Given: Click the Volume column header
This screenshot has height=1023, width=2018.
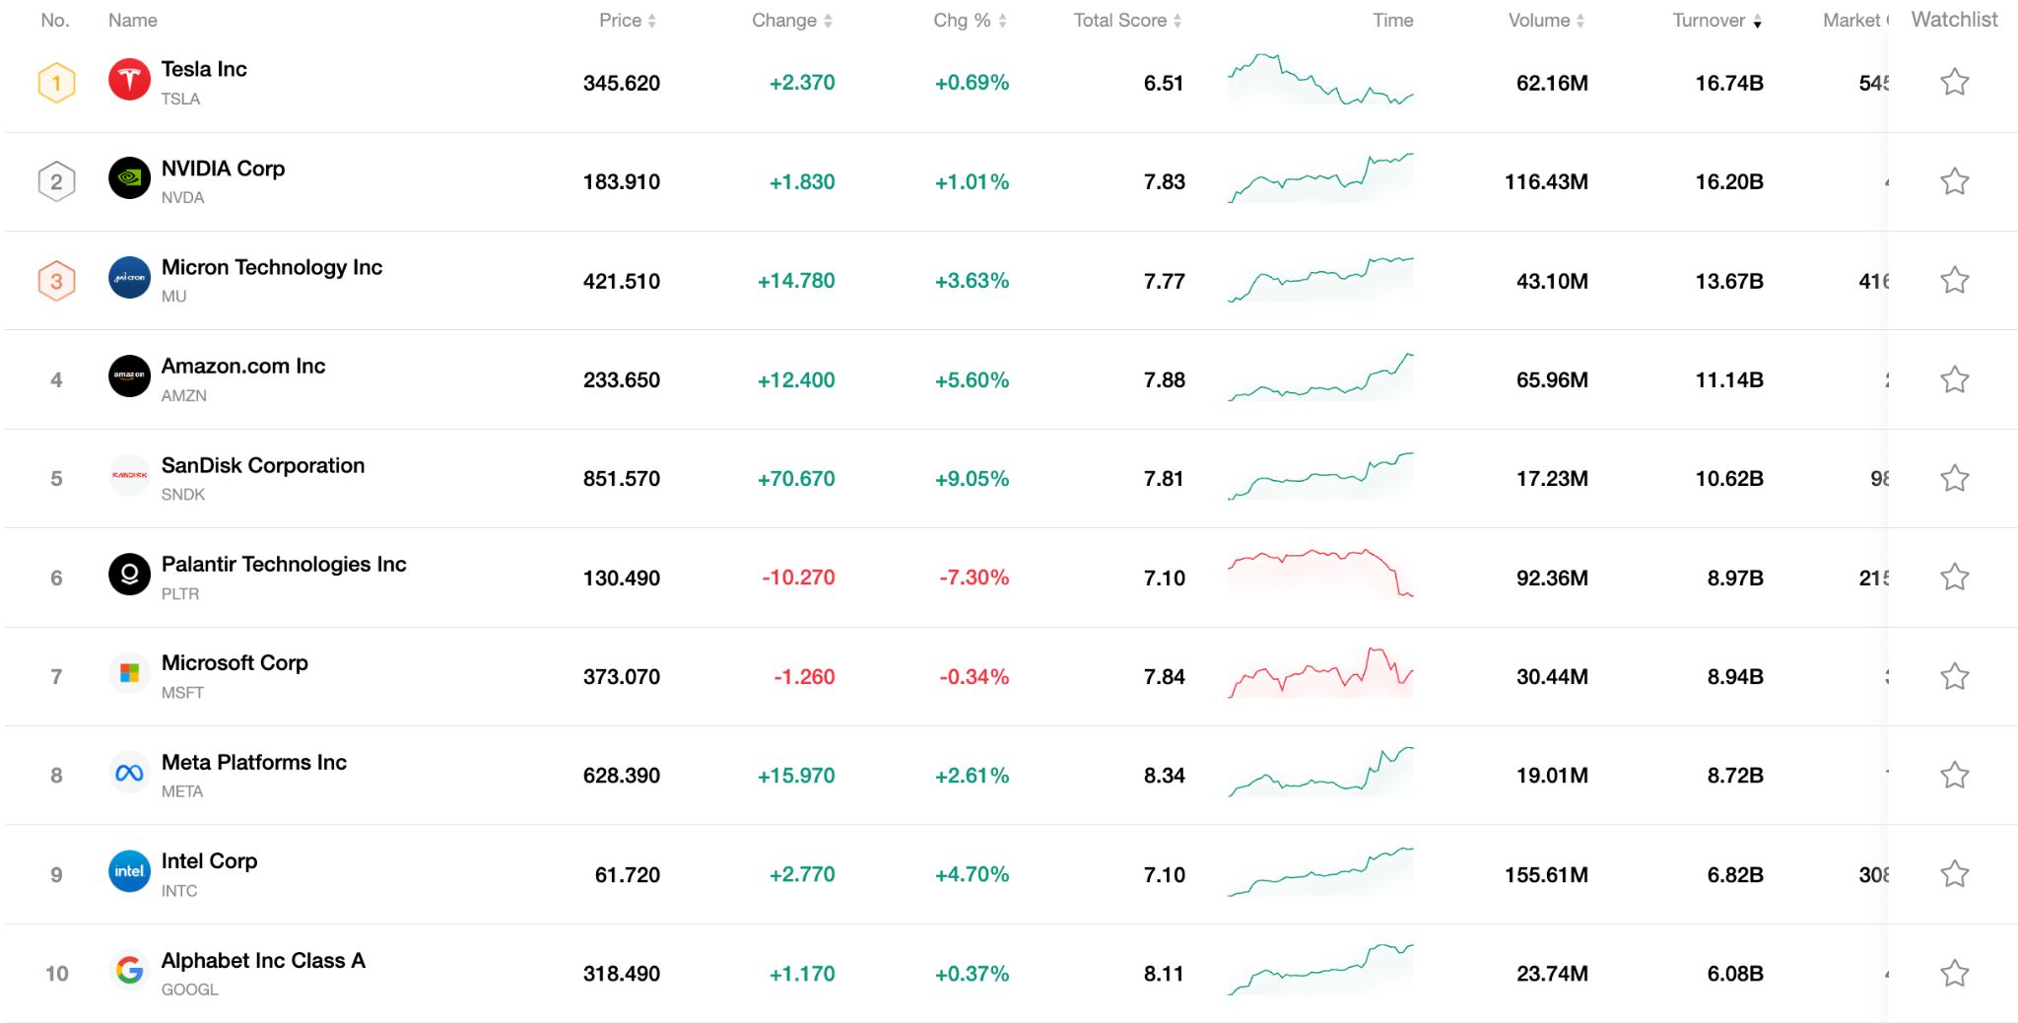Looking at the screenshot, I should (1543, 20).
